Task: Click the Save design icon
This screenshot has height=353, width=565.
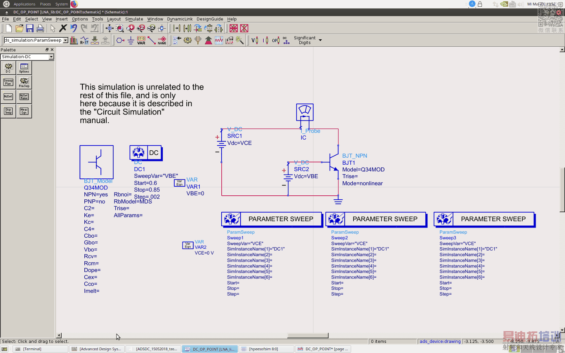Action: point(30,28)
